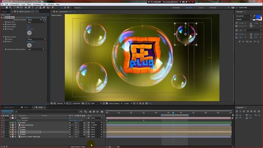Open the Composition menu
Viewport: 263px width, 148px height.
15,5
